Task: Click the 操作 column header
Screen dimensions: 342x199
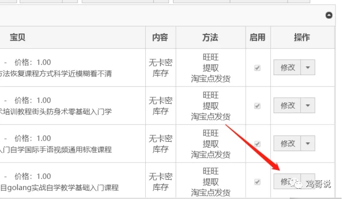Action: 302,37
